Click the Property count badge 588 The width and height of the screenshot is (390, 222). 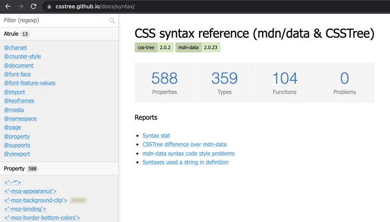32,169
